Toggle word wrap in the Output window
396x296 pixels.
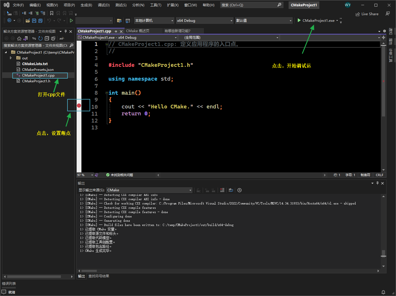point(231,190)
